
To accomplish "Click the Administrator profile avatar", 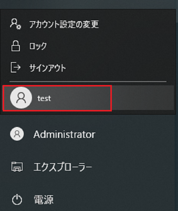I will (x=17, y=134).
